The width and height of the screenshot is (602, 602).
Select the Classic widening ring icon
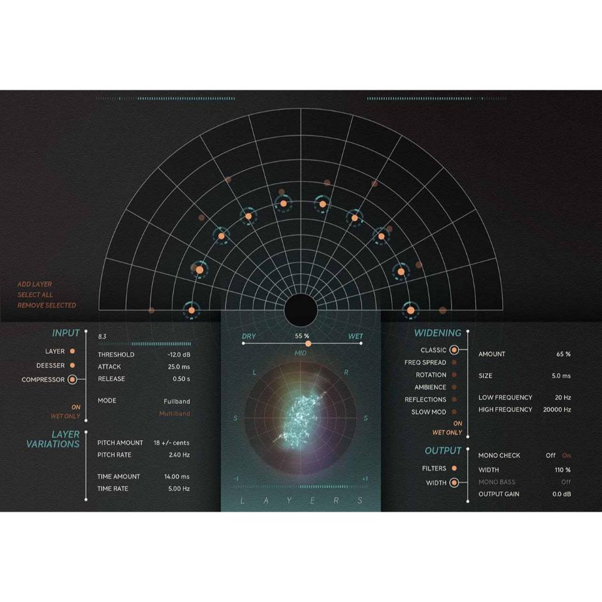[x=454, y=350]
